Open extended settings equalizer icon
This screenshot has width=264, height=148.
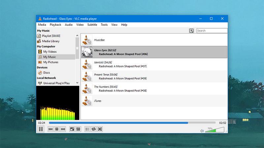78,129
